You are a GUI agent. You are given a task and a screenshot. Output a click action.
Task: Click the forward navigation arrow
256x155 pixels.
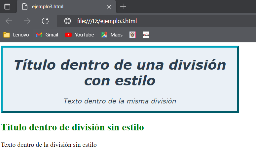point(27,21)
